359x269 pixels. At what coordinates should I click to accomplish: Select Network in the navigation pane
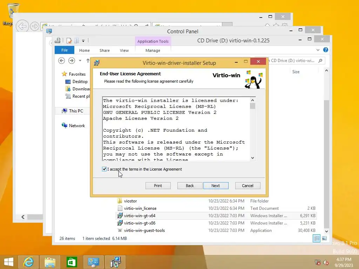73,126
